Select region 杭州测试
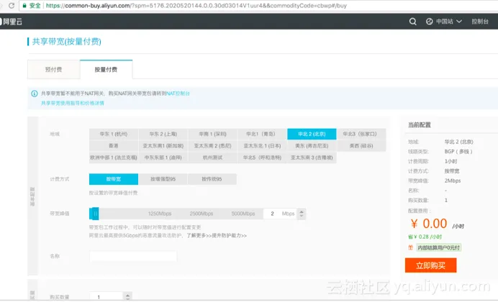 pos(213,157)
